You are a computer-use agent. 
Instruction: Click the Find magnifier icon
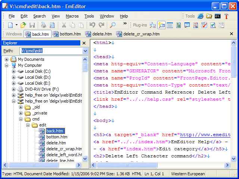click(112, 25)
